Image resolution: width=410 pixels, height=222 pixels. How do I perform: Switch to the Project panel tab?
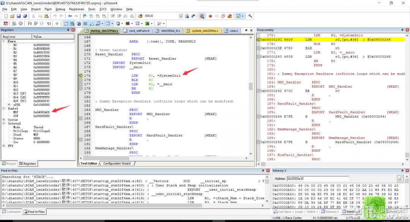point(9,164)
